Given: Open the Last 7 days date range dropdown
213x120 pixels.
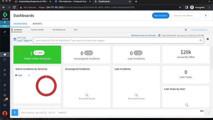Looking at the screenshot, I should (24, 40).
